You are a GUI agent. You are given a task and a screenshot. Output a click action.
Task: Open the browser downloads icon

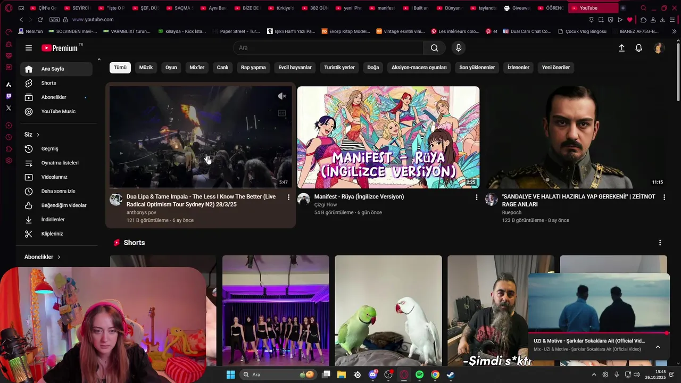662,20
